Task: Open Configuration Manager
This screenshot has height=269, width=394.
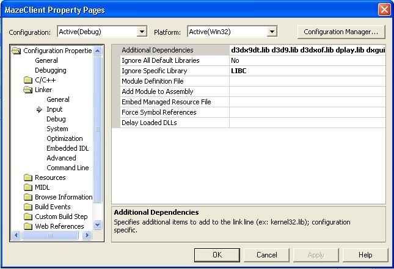Action: pyautogui.click(x=341, y=32)
